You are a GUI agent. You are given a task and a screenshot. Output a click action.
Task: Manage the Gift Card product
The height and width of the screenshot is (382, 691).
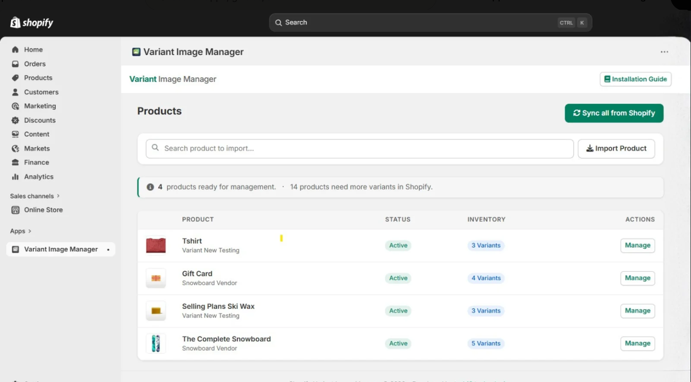click(x=638, y=278)
